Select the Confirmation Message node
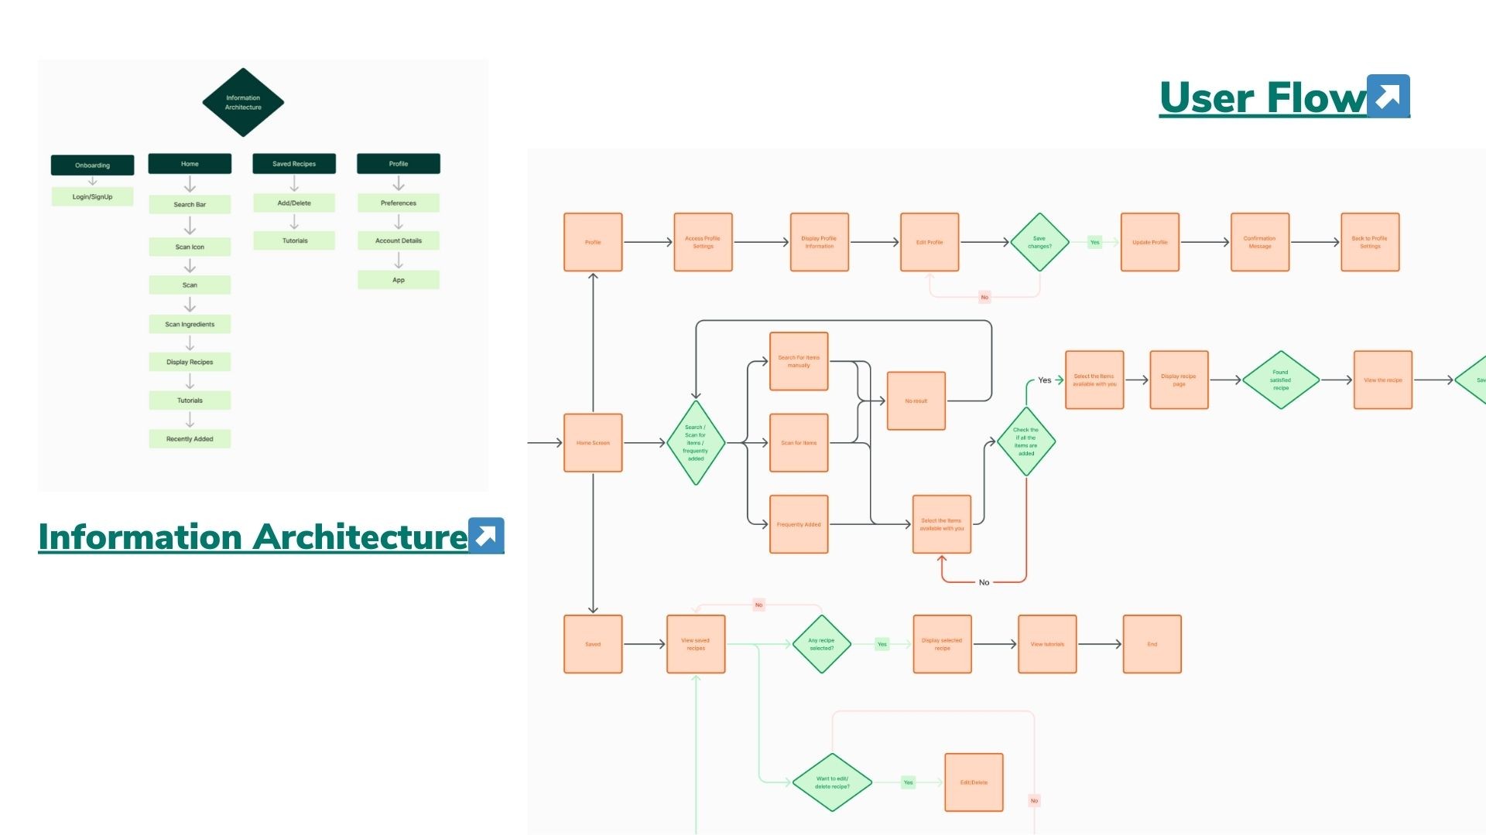Viewport: 1486px width, 835px height. coord(1259,242)
